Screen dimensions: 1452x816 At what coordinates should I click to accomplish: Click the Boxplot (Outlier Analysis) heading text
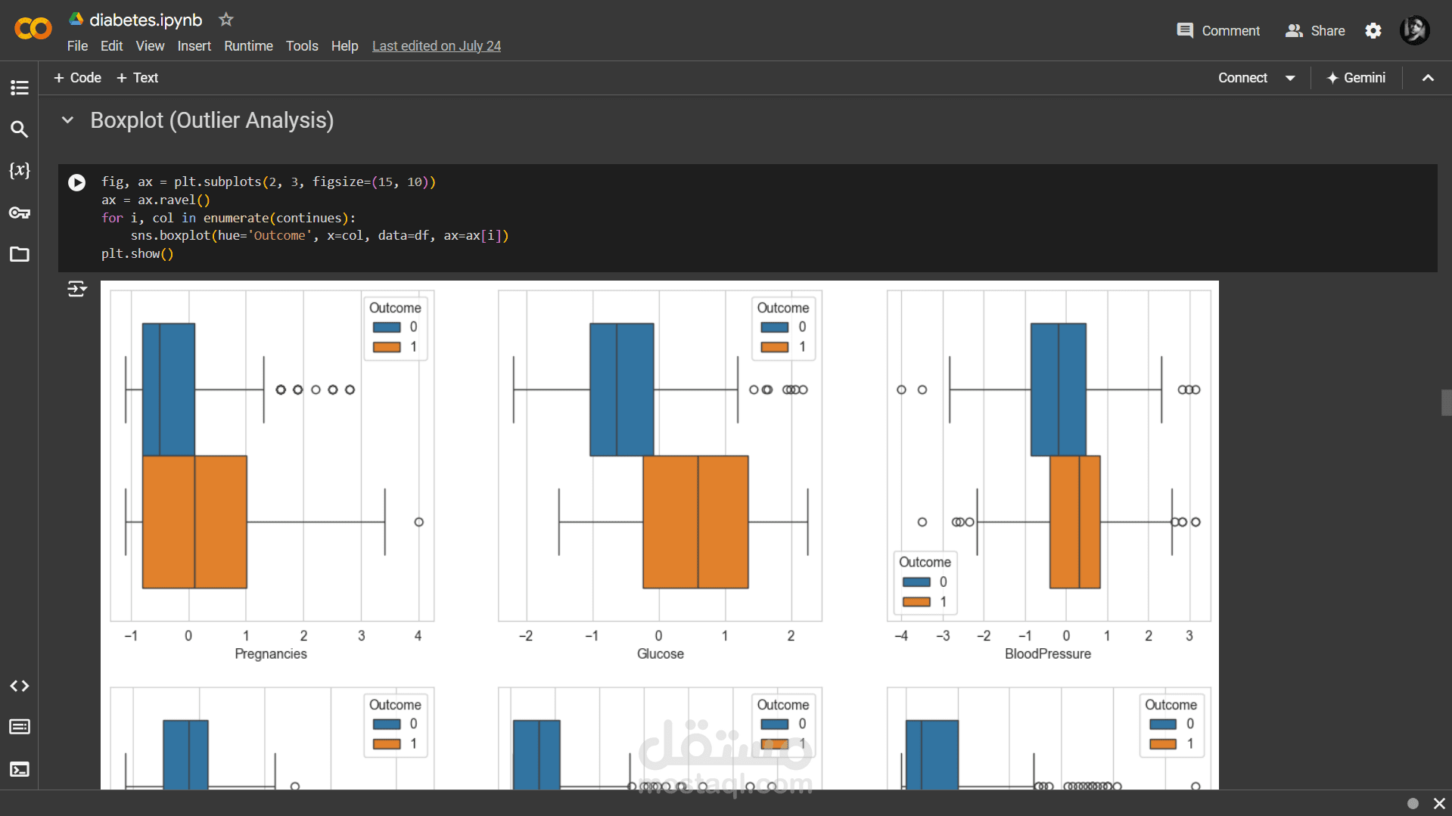(212, 120)
